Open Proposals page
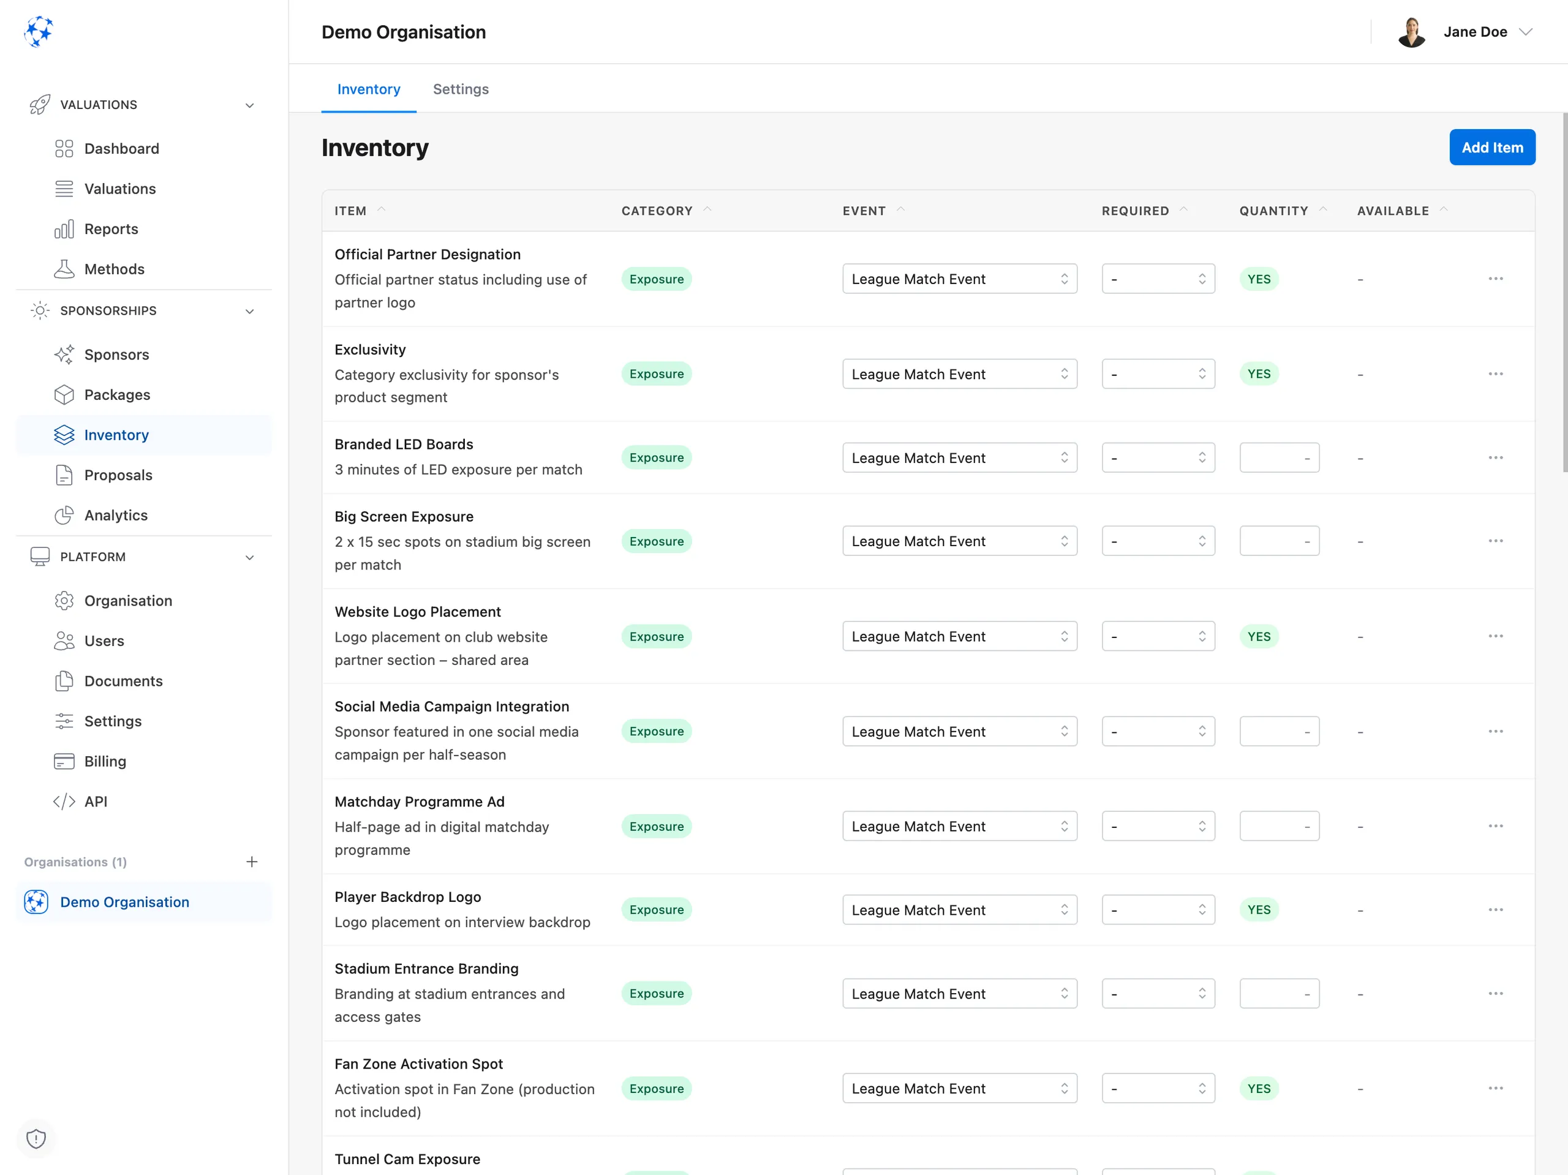 click(x=144, y=475)
